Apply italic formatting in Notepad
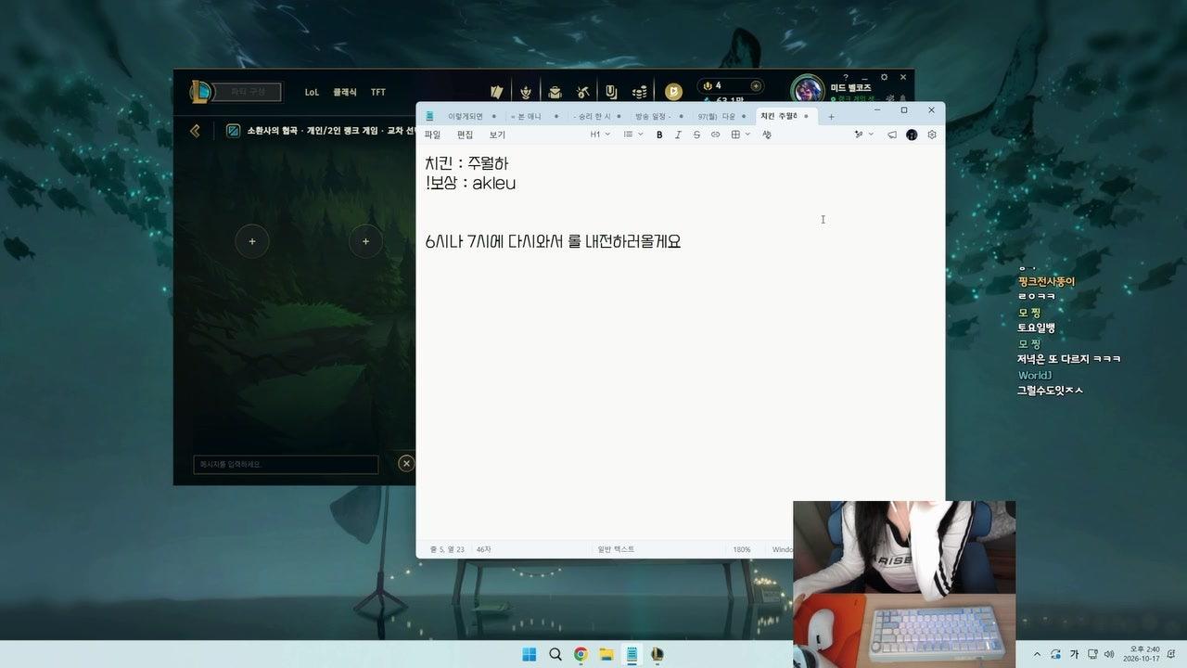The width and height of the screenshot is (1187, 668). pyautogui.click(x=678, y=135)
